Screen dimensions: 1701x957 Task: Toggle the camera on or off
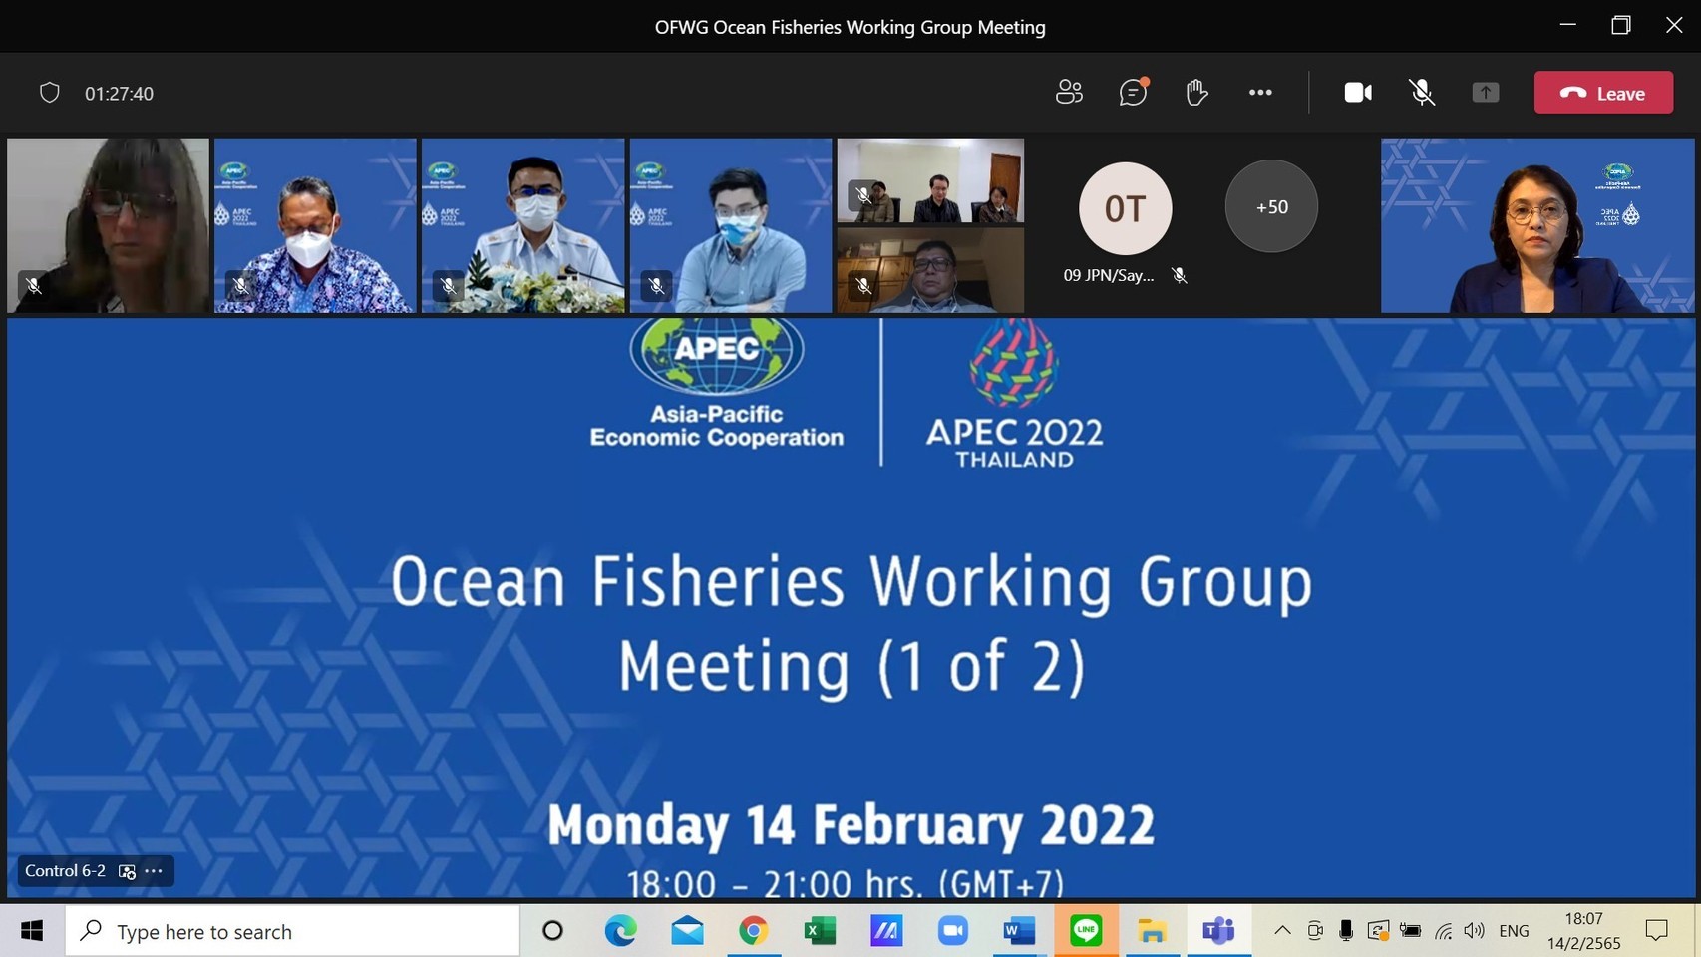point(1358,93)
